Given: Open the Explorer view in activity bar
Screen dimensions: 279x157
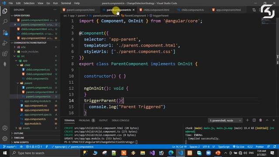Looking at the screenshot, I should pyautogui.click(x=5, y=11).
